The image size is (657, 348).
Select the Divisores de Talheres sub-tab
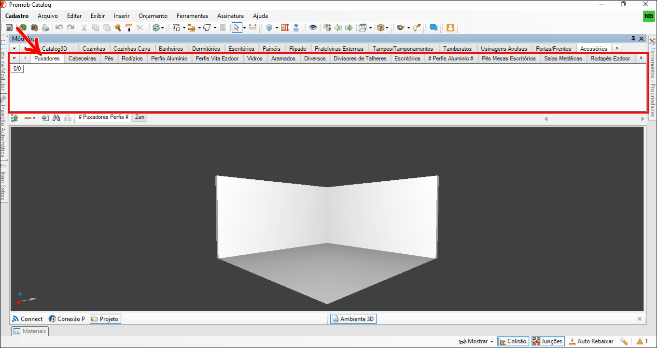pos(360,58)
